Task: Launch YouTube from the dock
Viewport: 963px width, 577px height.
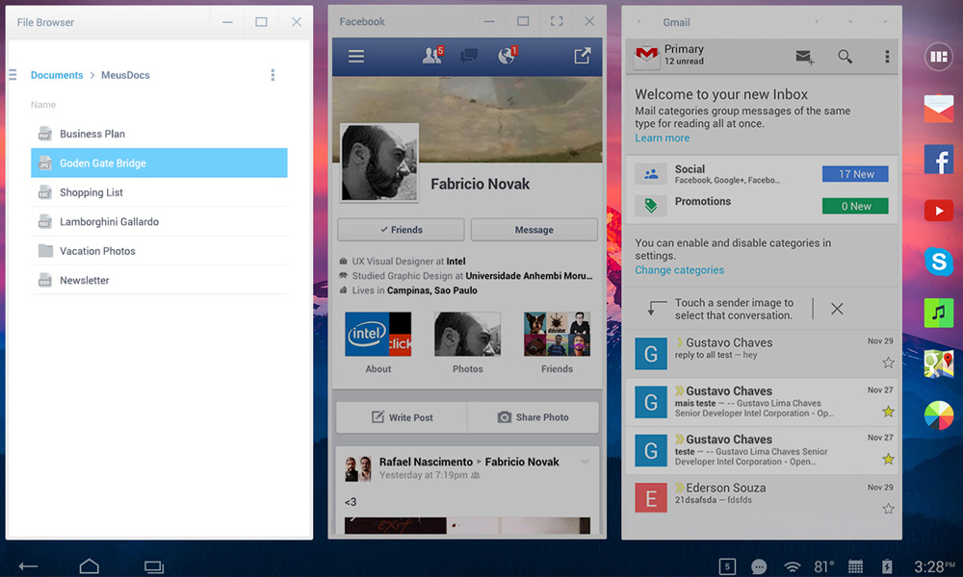Action: (x=938, y=210)
